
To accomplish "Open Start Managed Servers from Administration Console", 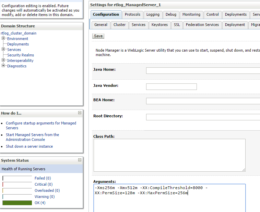I will (x=32, y=137).
